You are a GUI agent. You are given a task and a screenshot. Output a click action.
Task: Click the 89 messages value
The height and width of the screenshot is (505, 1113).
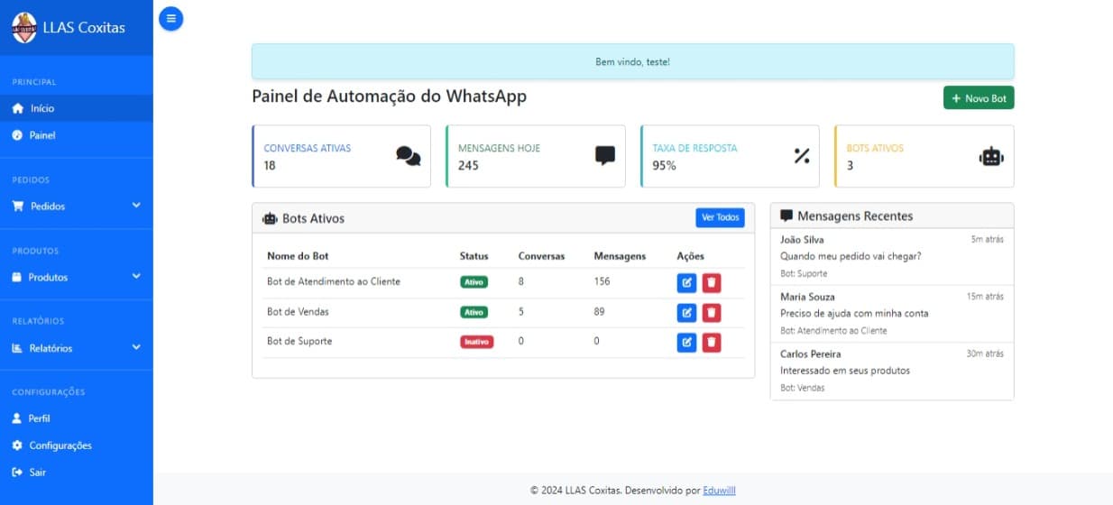(599, 312)
